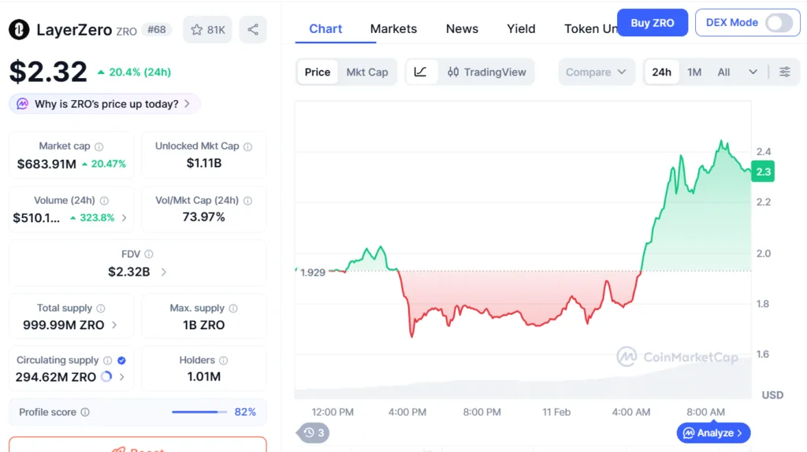Select the 24h time range
Viewport: 807px width, 452px height.
point(661,72)
